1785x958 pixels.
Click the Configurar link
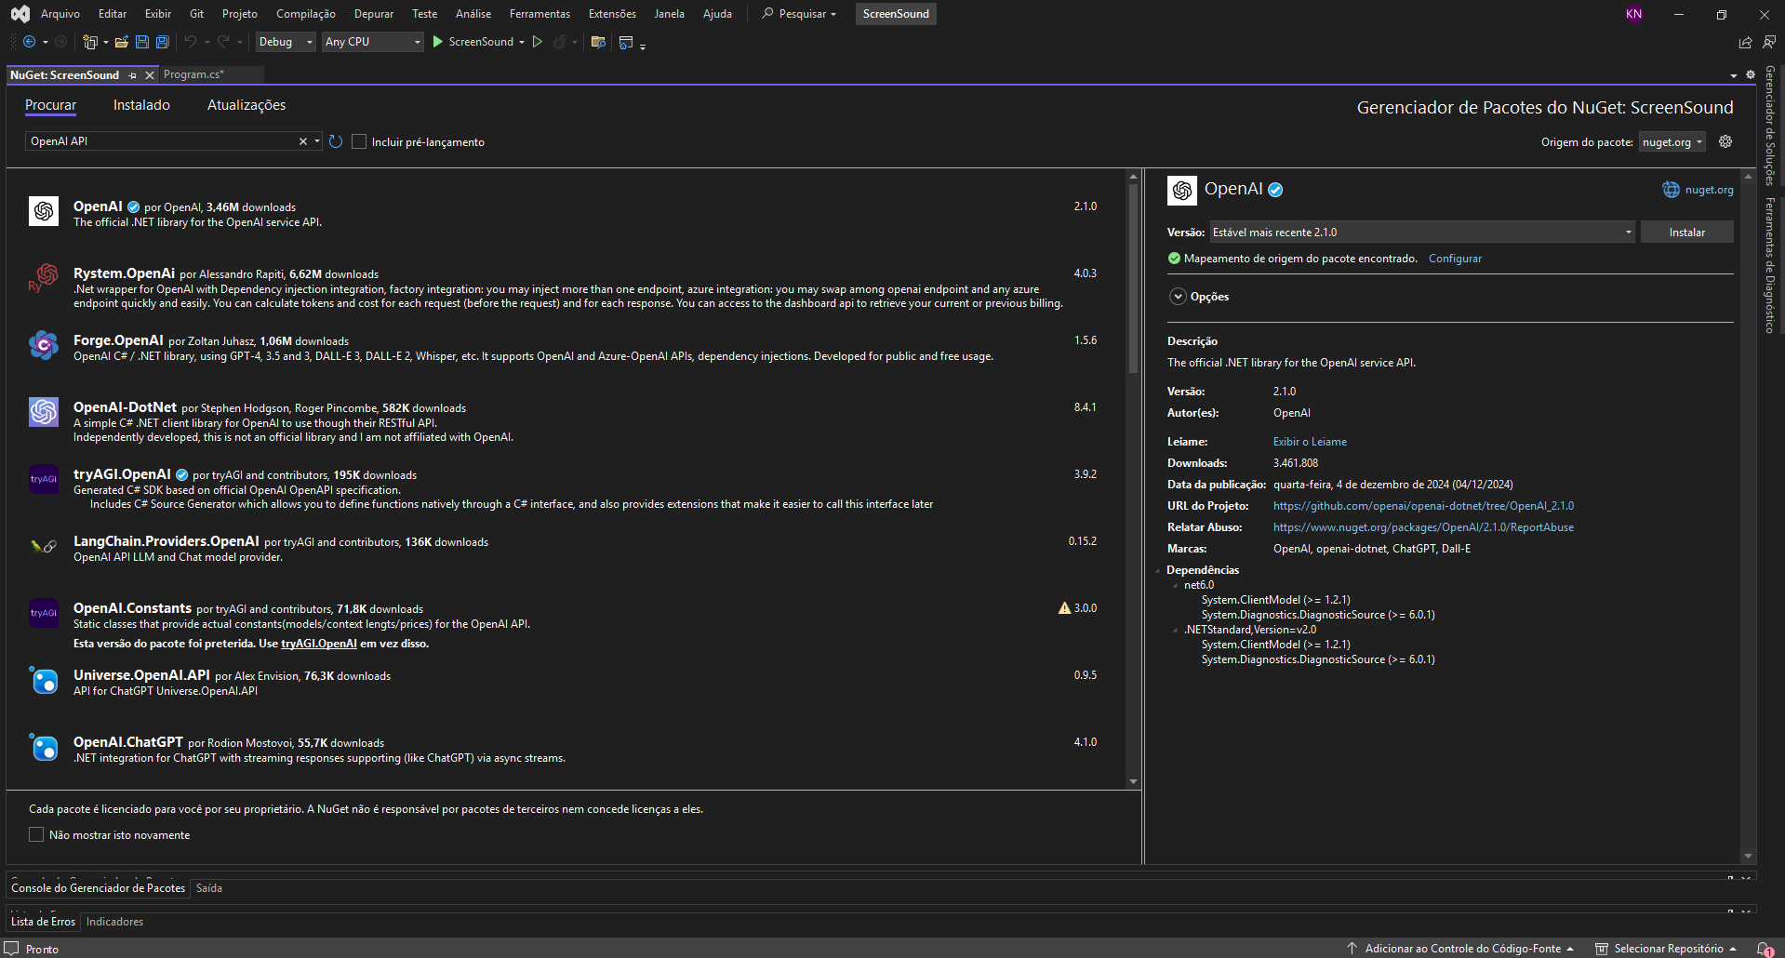click(1455, 259)
